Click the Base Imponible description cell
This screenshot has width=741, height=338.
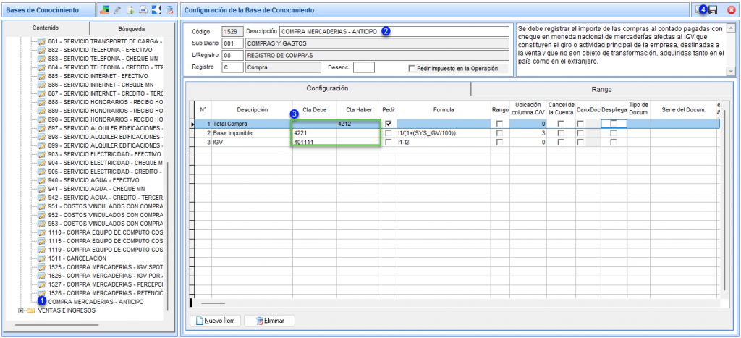[252, 133]
